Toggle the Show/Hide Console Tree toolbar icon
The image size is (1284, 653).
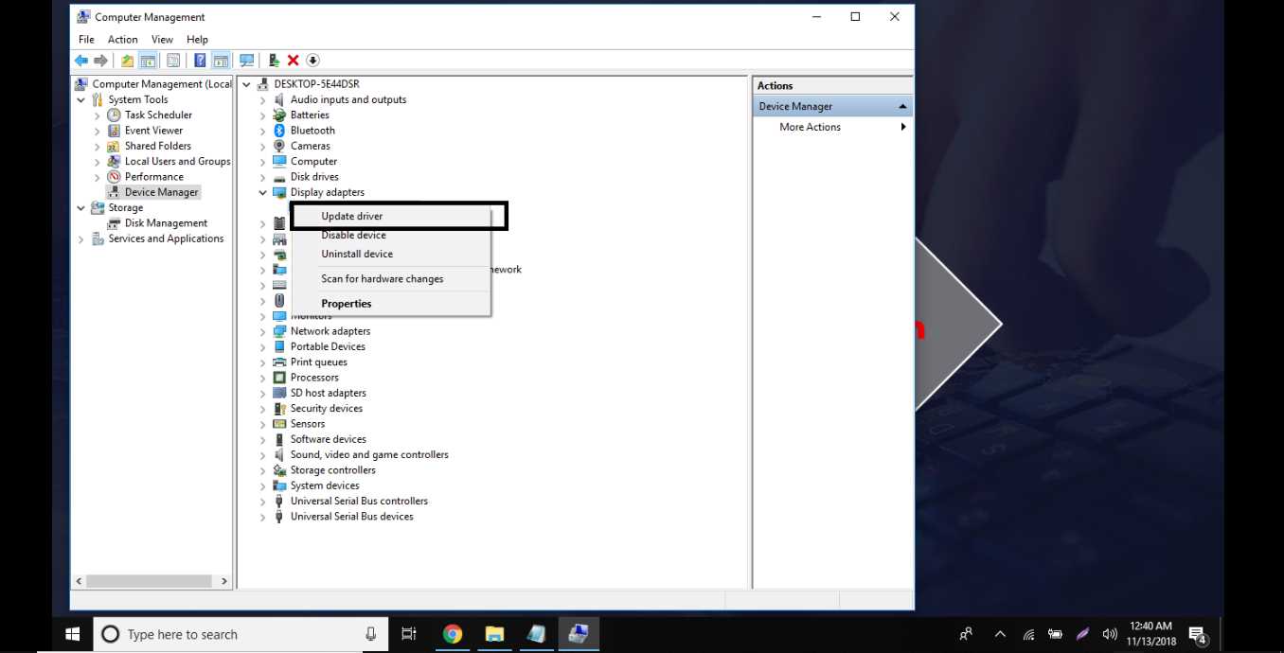(x=148, y=60)
